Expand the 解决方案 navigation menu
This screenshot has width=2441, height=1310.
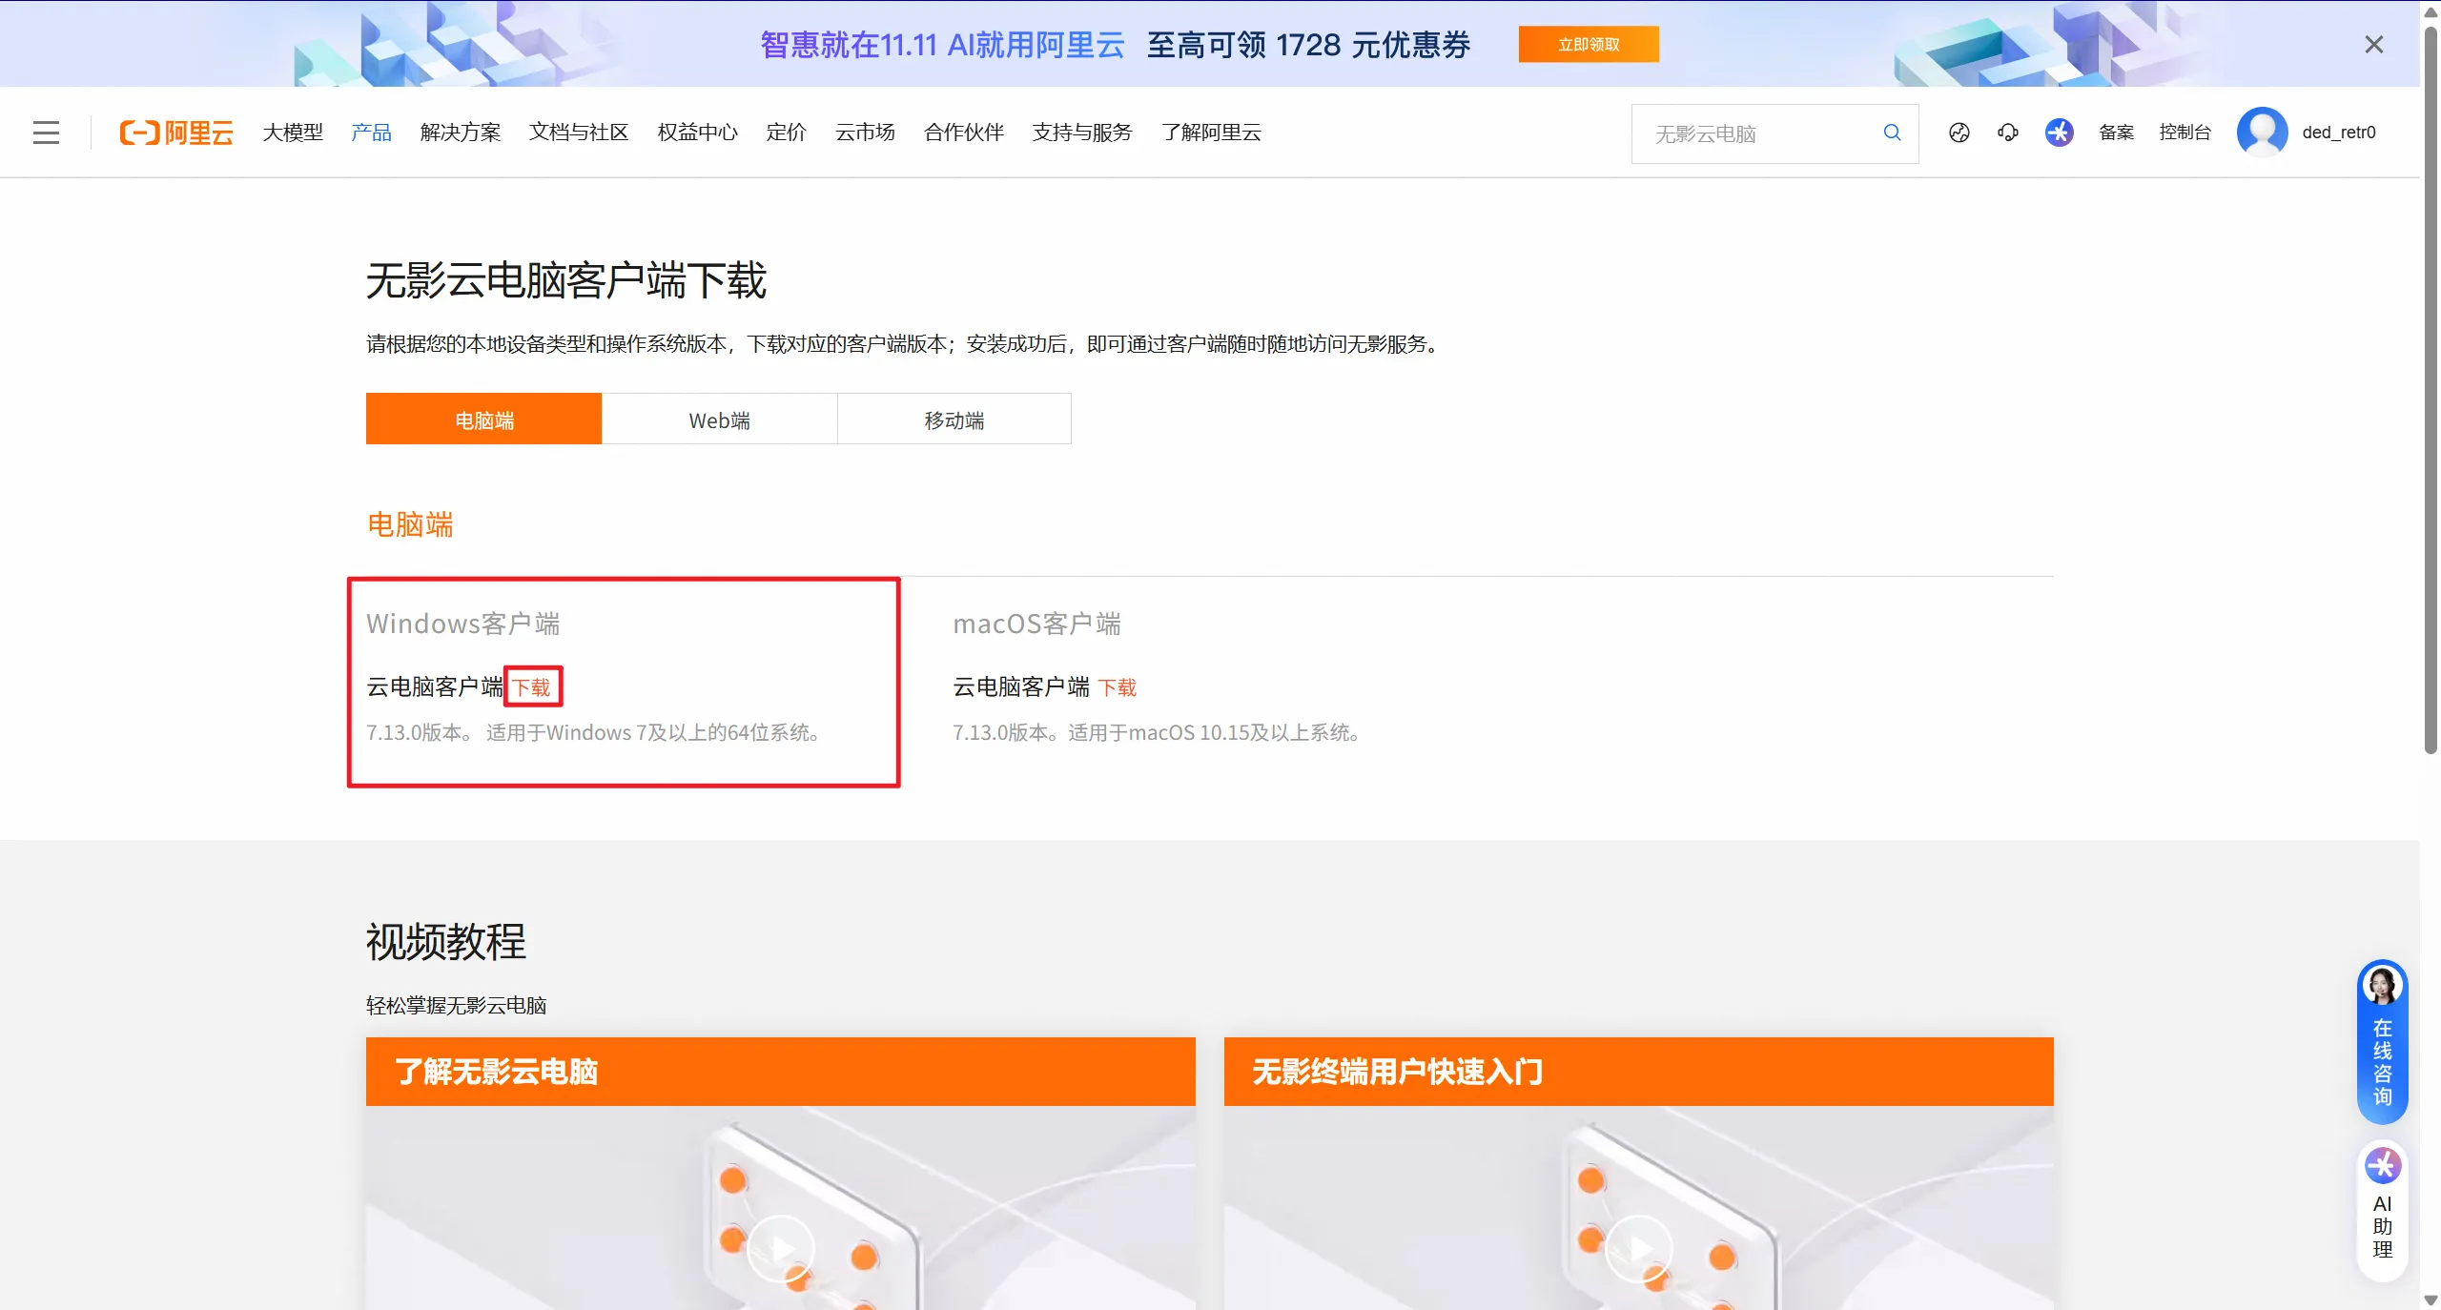[x=460, y=133]
